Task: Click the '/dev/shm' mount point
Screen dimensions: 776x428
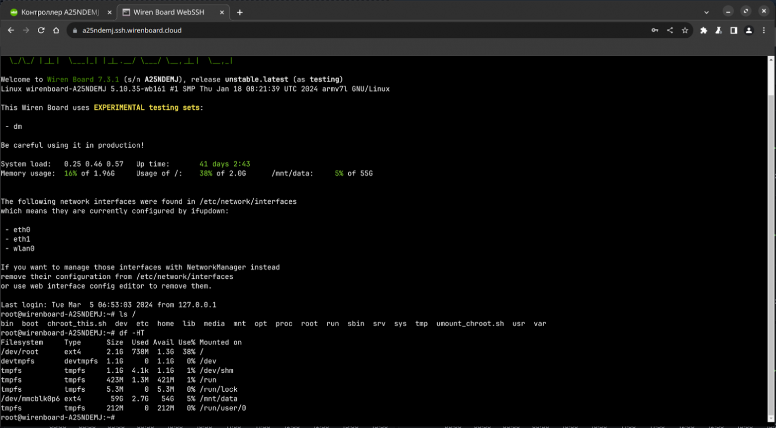Action: click(x=216, y=371)
